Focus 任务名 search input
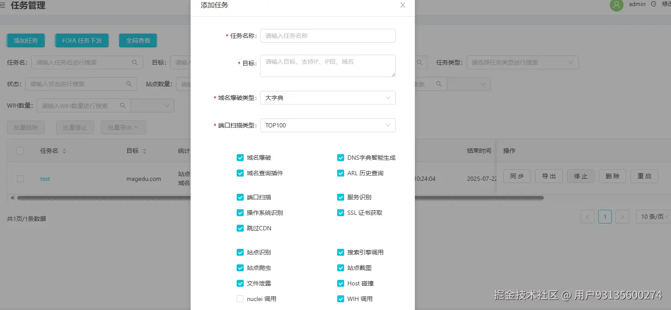671x310 pixels. pos(87,62)
